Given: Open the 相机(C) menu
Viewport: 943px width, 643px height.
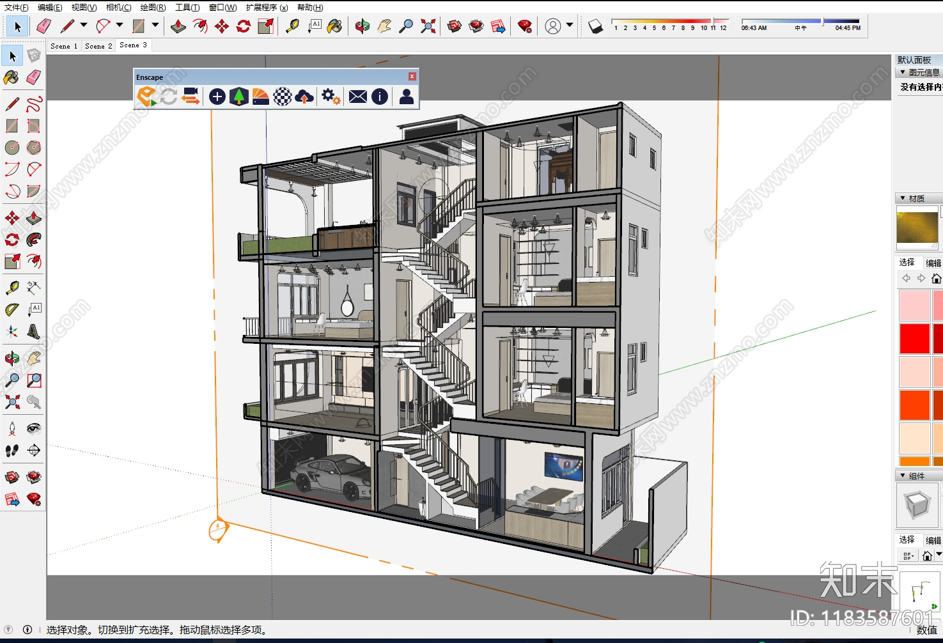Looking at the screenshot, I should pyautogui.click(x=118, y=8).
